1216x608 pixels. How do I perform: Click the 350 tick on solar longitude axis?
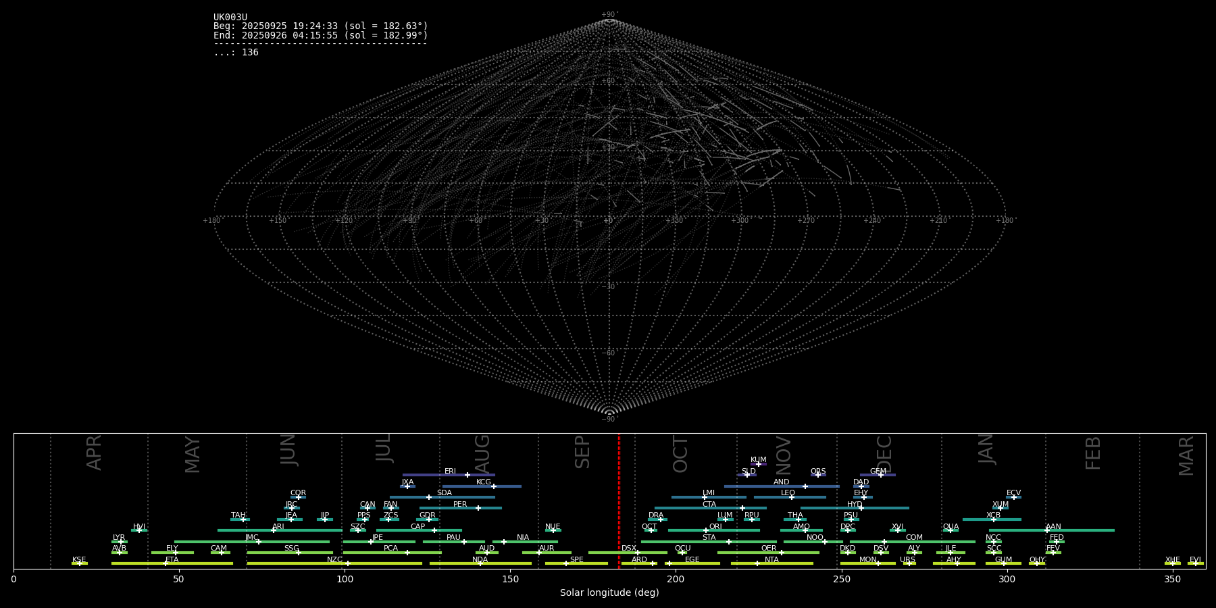point(1172,579)
